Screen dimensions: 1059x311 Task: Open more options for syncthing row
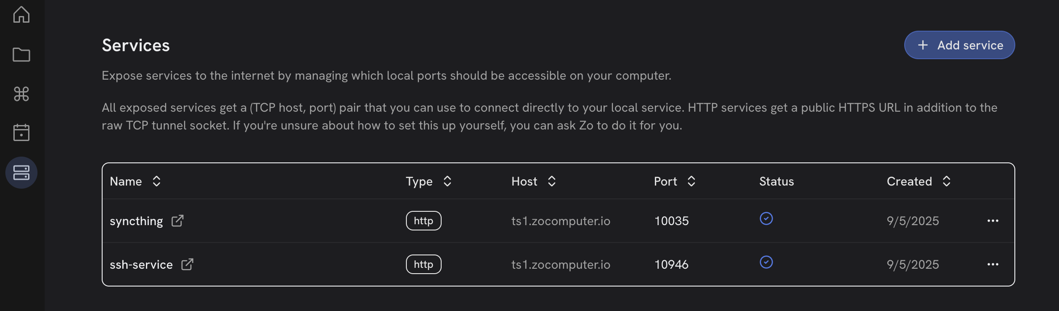(993, 221)
